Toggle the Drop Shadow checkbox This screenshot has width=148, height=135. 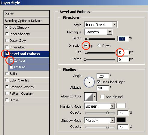tap(7, 27)
